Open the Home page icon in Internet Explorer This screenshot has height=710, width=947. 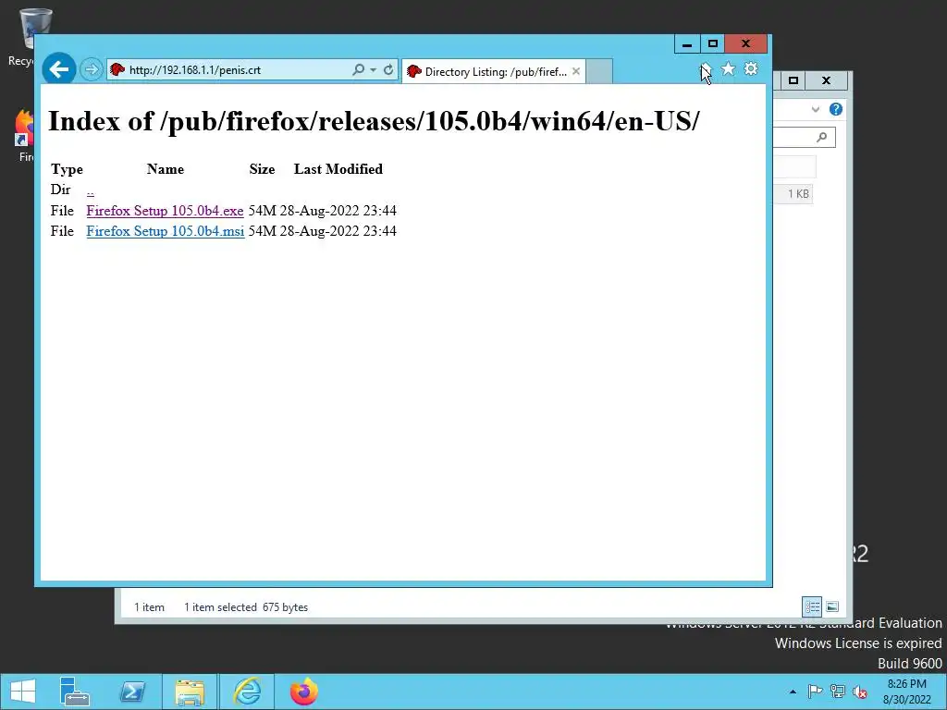(x=706, y=68)
